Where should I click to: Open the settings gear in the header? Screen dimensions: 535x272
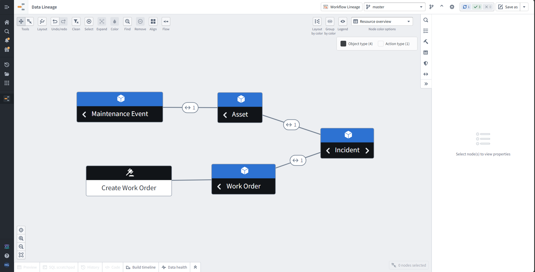point(452,7)
